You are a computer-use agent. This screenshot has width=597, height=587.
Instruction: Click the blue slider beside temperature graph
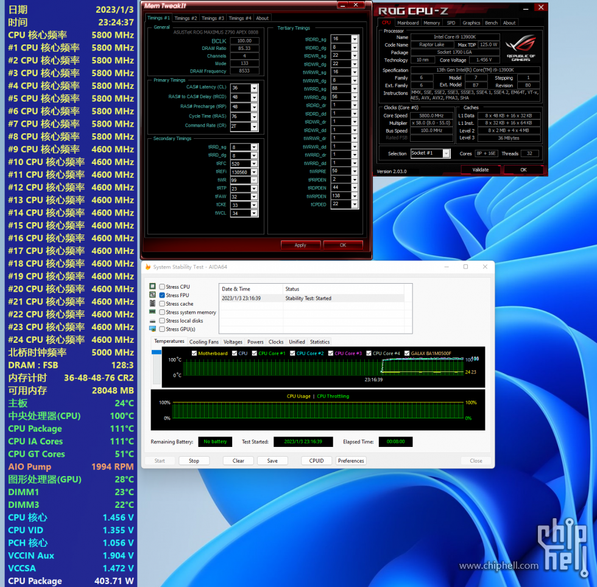point(157,352)
